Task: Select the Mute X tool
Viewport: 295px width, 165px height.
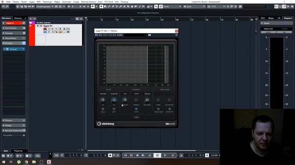Action: 124,6
